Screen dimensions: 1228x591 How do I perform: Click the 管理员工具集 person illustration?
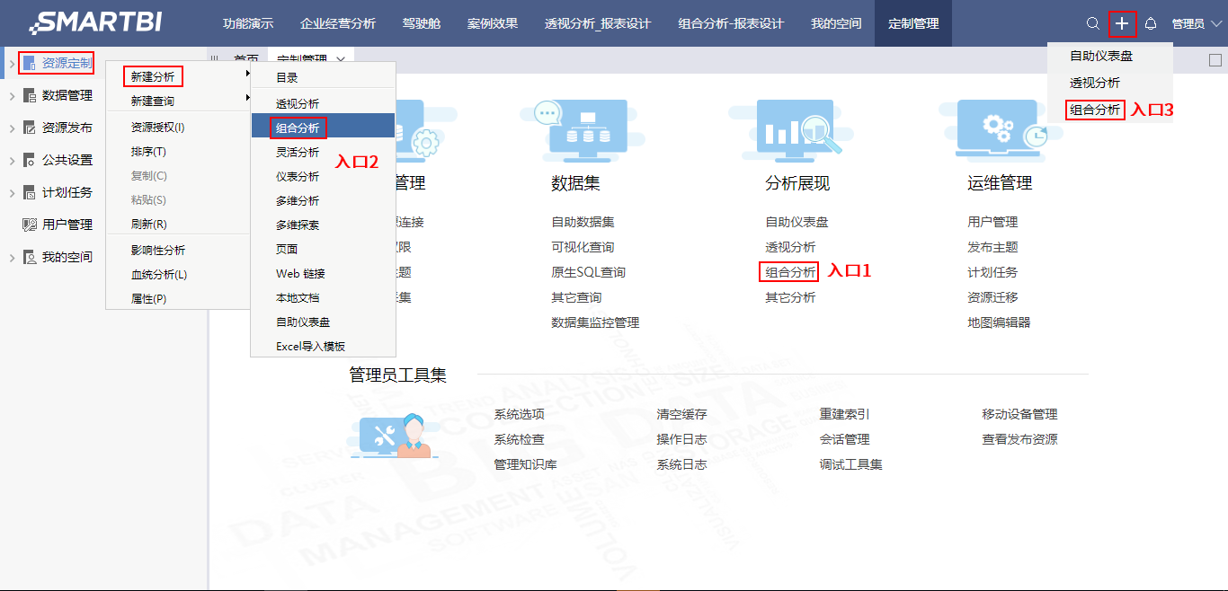pyautogui.click(x=396, y=437)
